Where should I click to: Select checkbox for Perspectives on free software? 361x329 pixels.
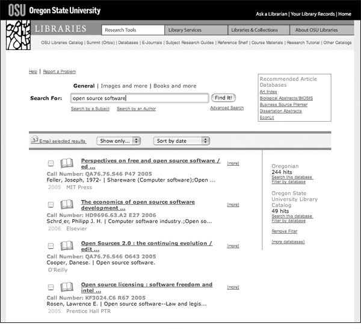[51, 163]
